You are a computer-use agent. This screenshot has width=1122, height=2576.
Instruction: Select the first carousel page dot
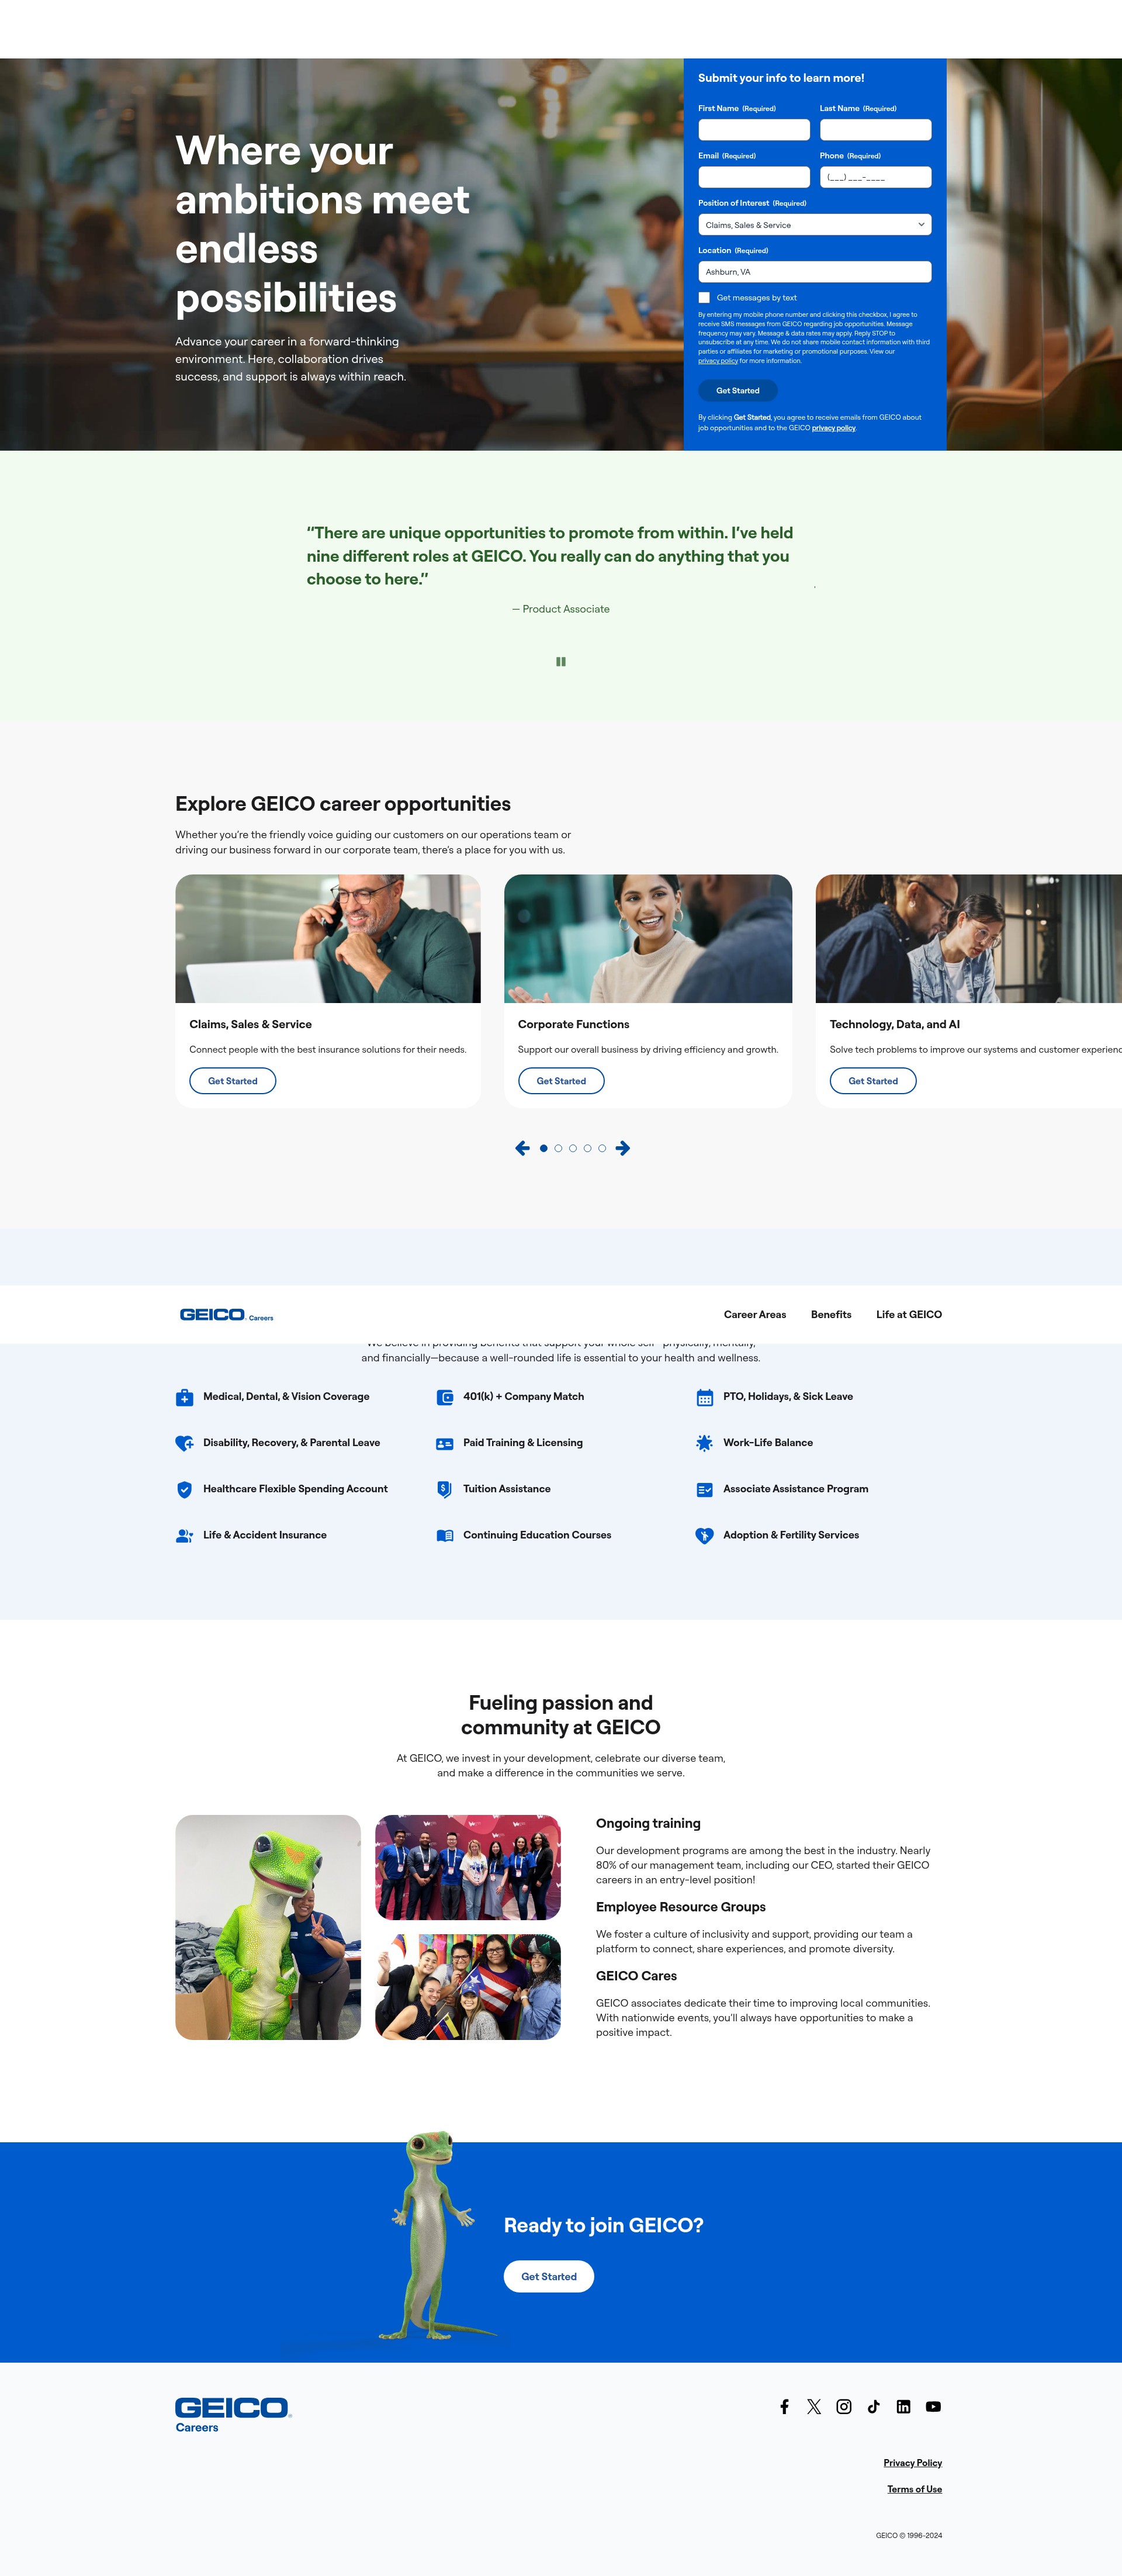tap(543, 1148)
